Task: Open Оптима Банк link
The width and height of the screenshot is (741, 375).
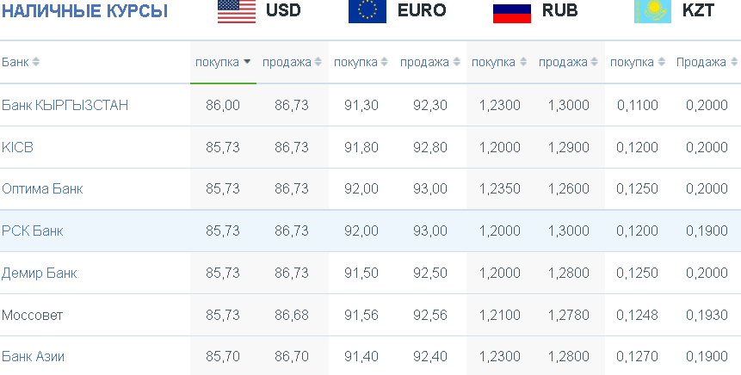Action: (x=42, y=189)
